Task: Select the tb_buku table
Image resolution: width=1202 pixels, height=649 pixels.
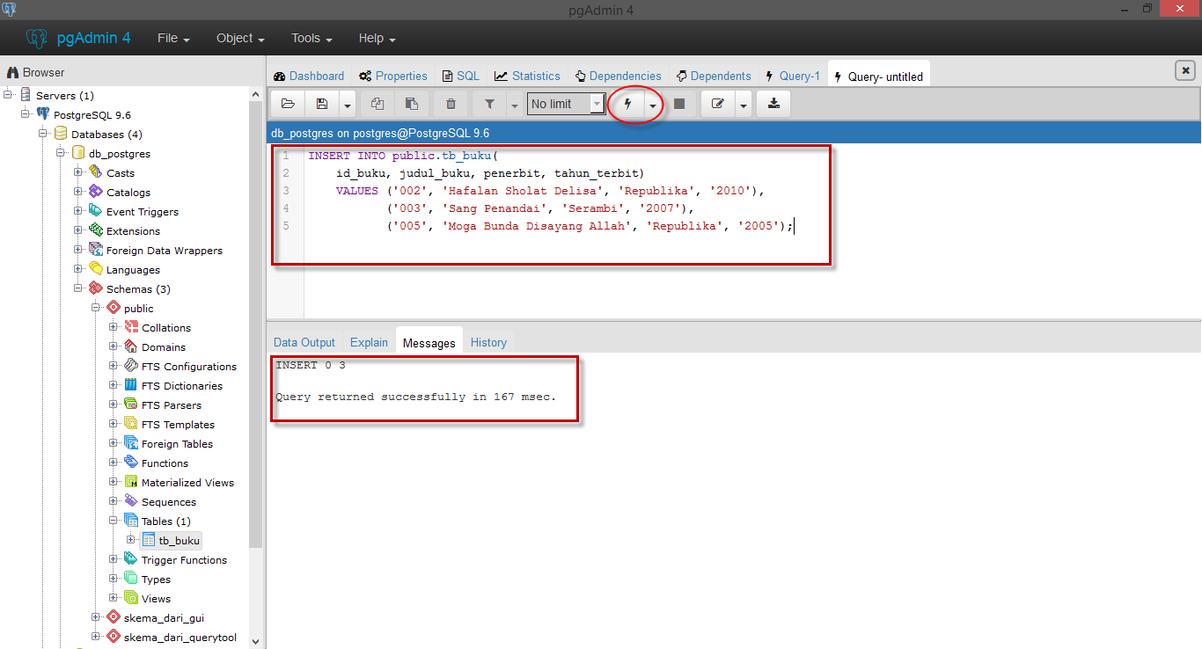Action: pos(179,541)
